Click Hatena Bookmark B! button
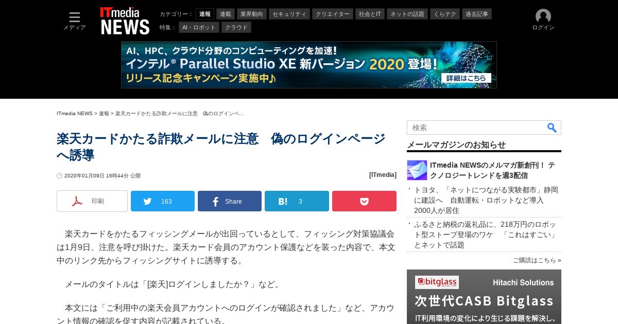 (x=297, y=201)
